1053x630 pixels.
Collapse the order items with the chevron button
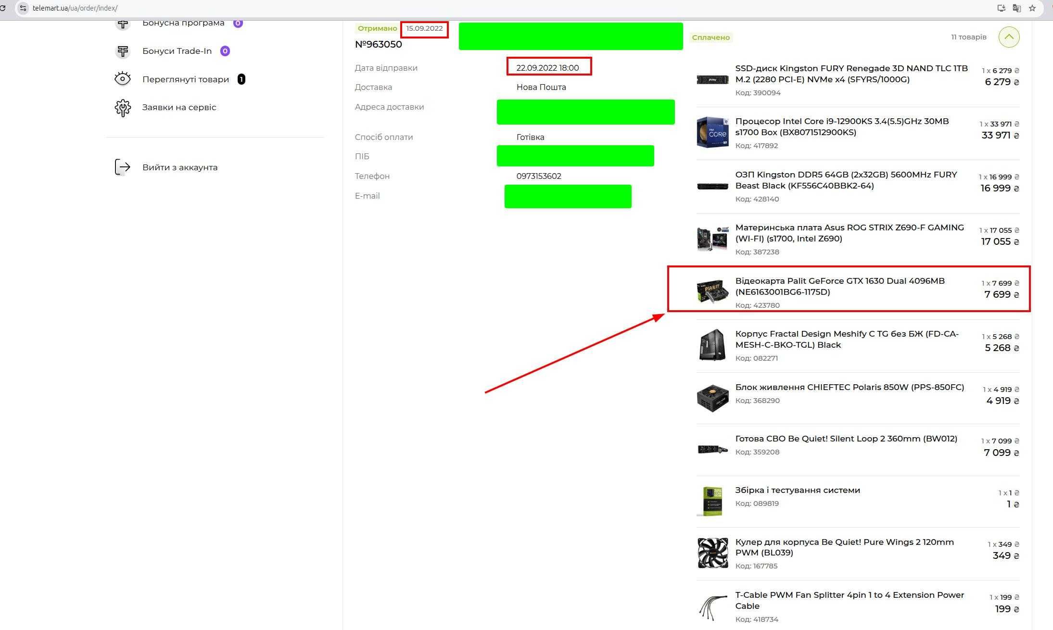coord(1009,37)
